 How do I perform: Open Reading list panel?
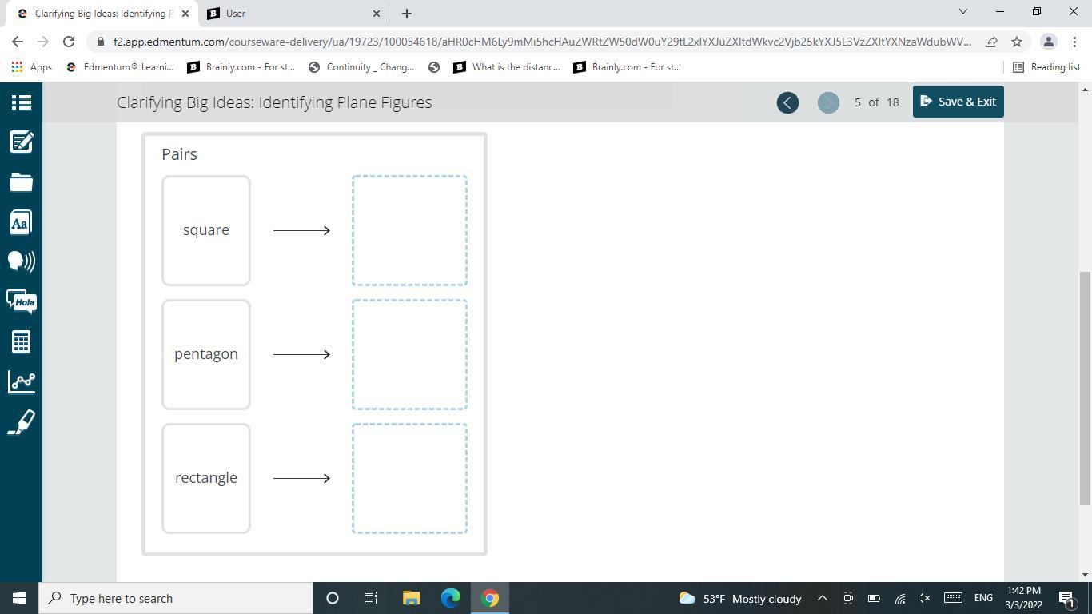1046,67
